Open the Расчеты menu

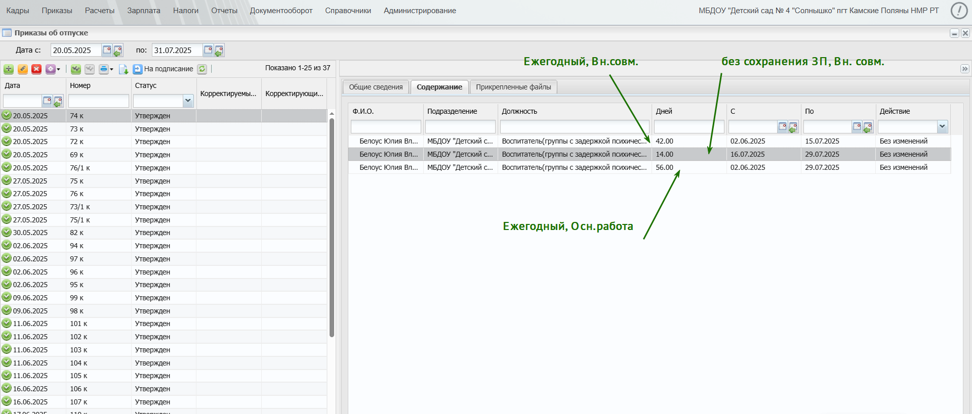(100, 11)
